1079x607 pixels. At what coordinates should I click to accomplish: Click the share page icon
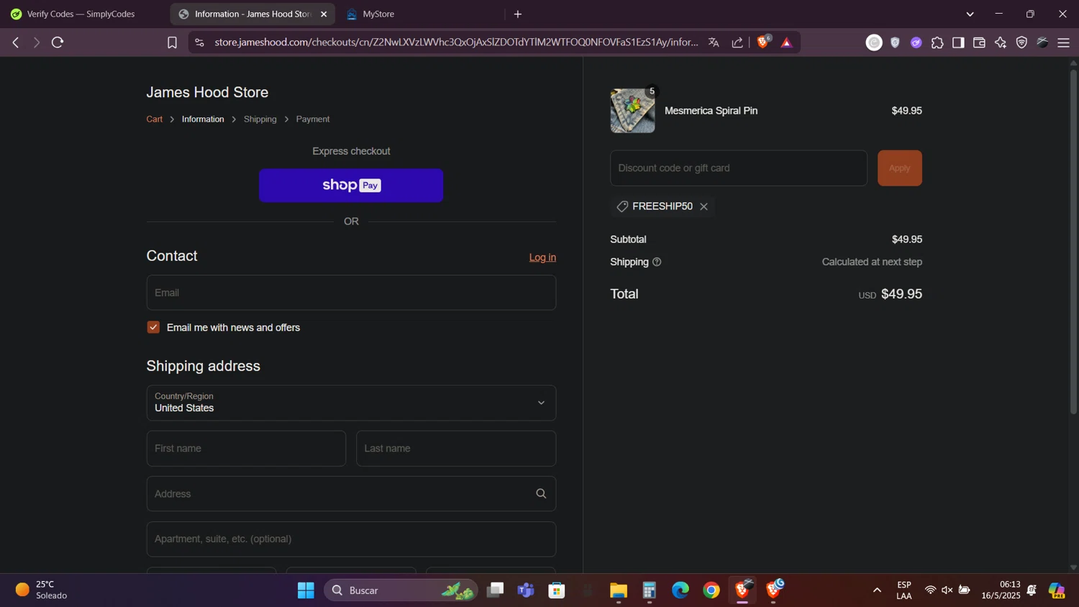[x=737, y=42]
